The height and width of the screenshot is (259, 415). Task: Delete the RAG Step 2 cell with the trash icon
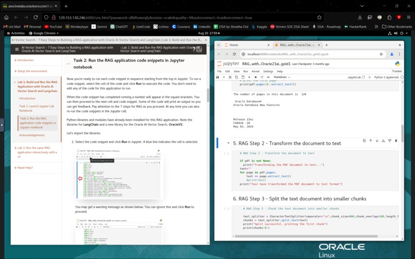(396, 141)
